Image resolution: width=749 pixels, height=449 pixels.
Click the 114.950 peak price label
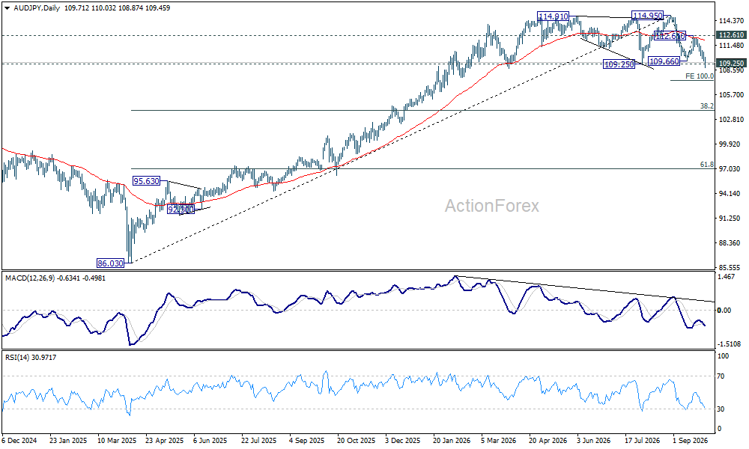[647, 16]
